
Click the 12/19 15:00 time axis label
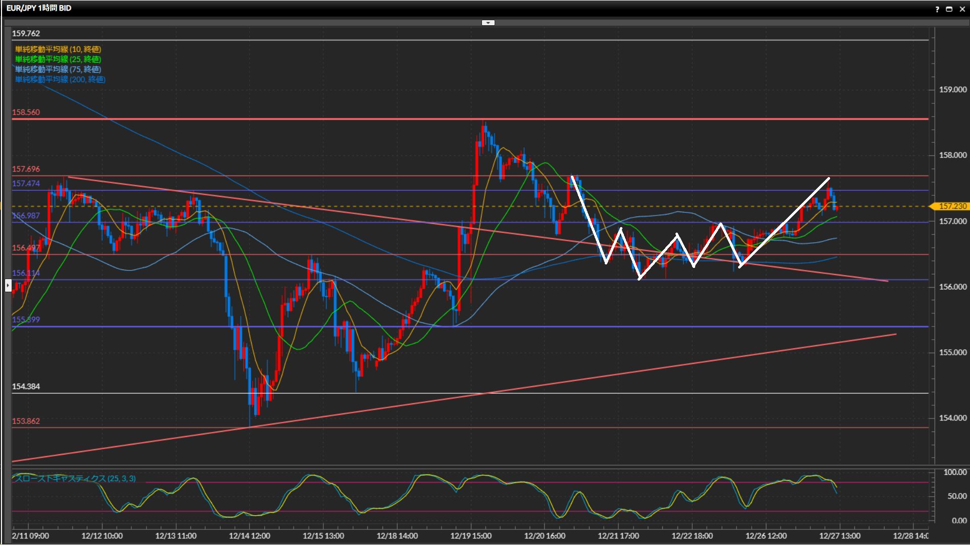pyautogui.click(x=470, y=536)
